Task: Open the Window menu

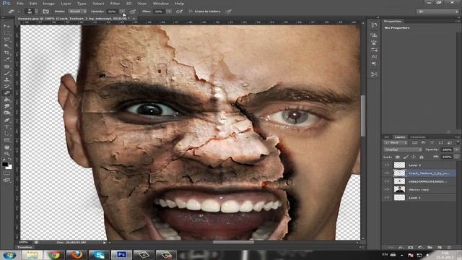Action: click(160, 4)
